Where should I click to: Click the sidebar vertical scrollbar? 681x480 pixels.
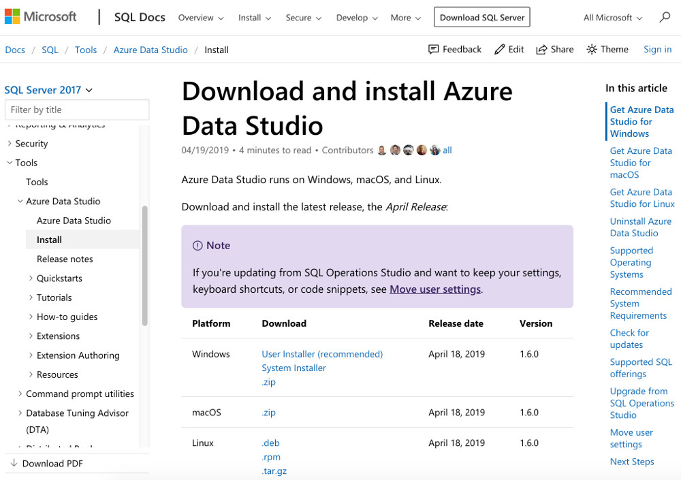click(144, 266)
